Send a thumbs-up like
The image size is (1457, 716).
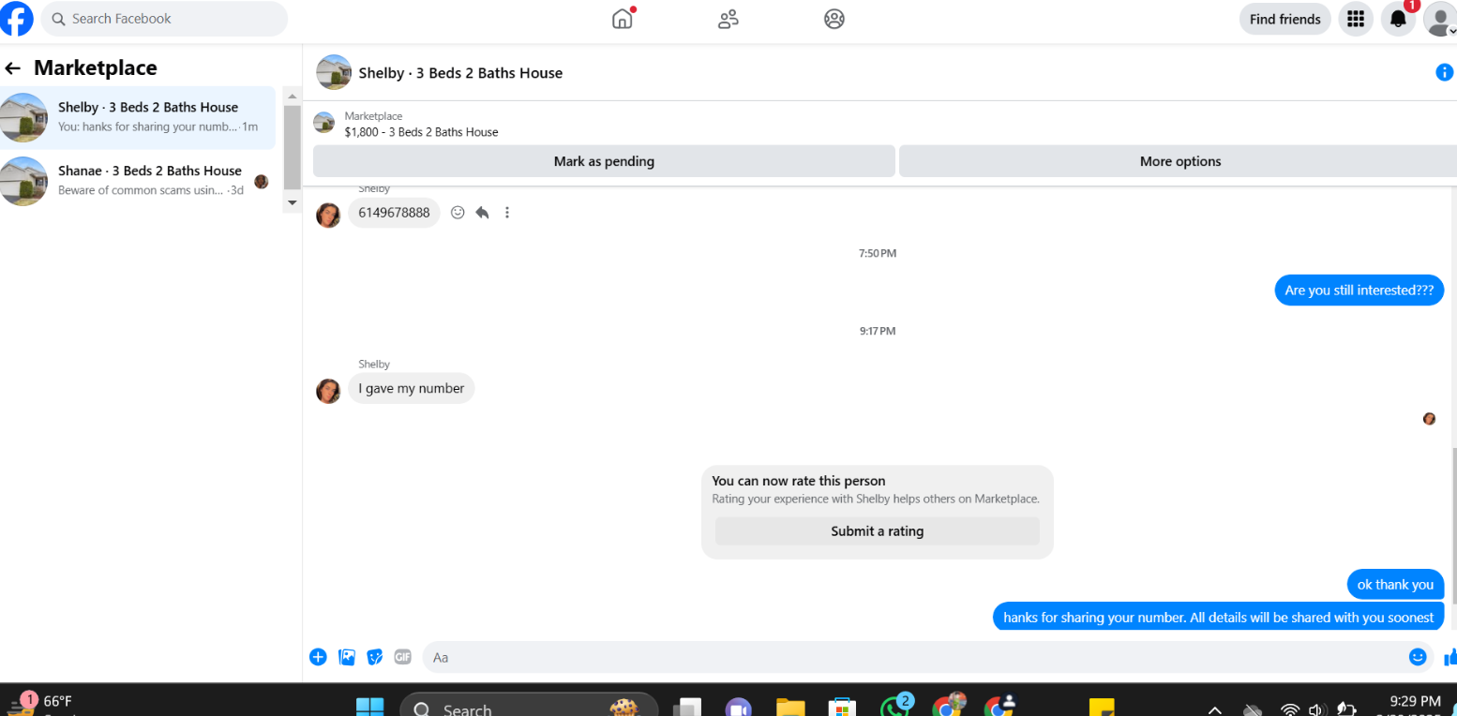(x=1449, y=657)
